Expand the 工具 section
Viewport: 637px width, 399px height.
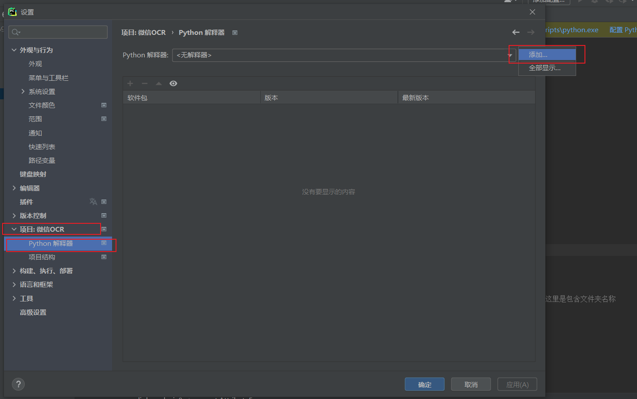coord(14,298)
